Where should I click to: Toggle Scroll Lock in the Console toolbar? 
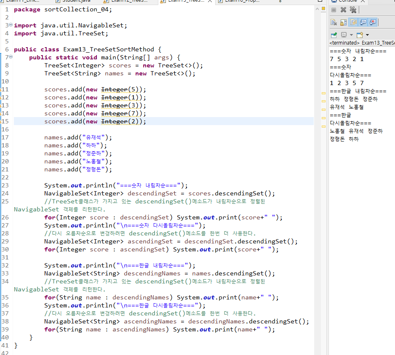click(343, 22)
